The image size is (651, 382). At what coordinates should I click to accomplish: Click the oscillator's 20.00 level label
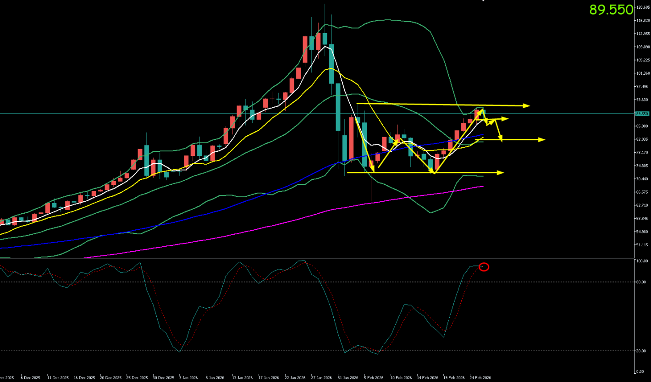click(640, 351)
